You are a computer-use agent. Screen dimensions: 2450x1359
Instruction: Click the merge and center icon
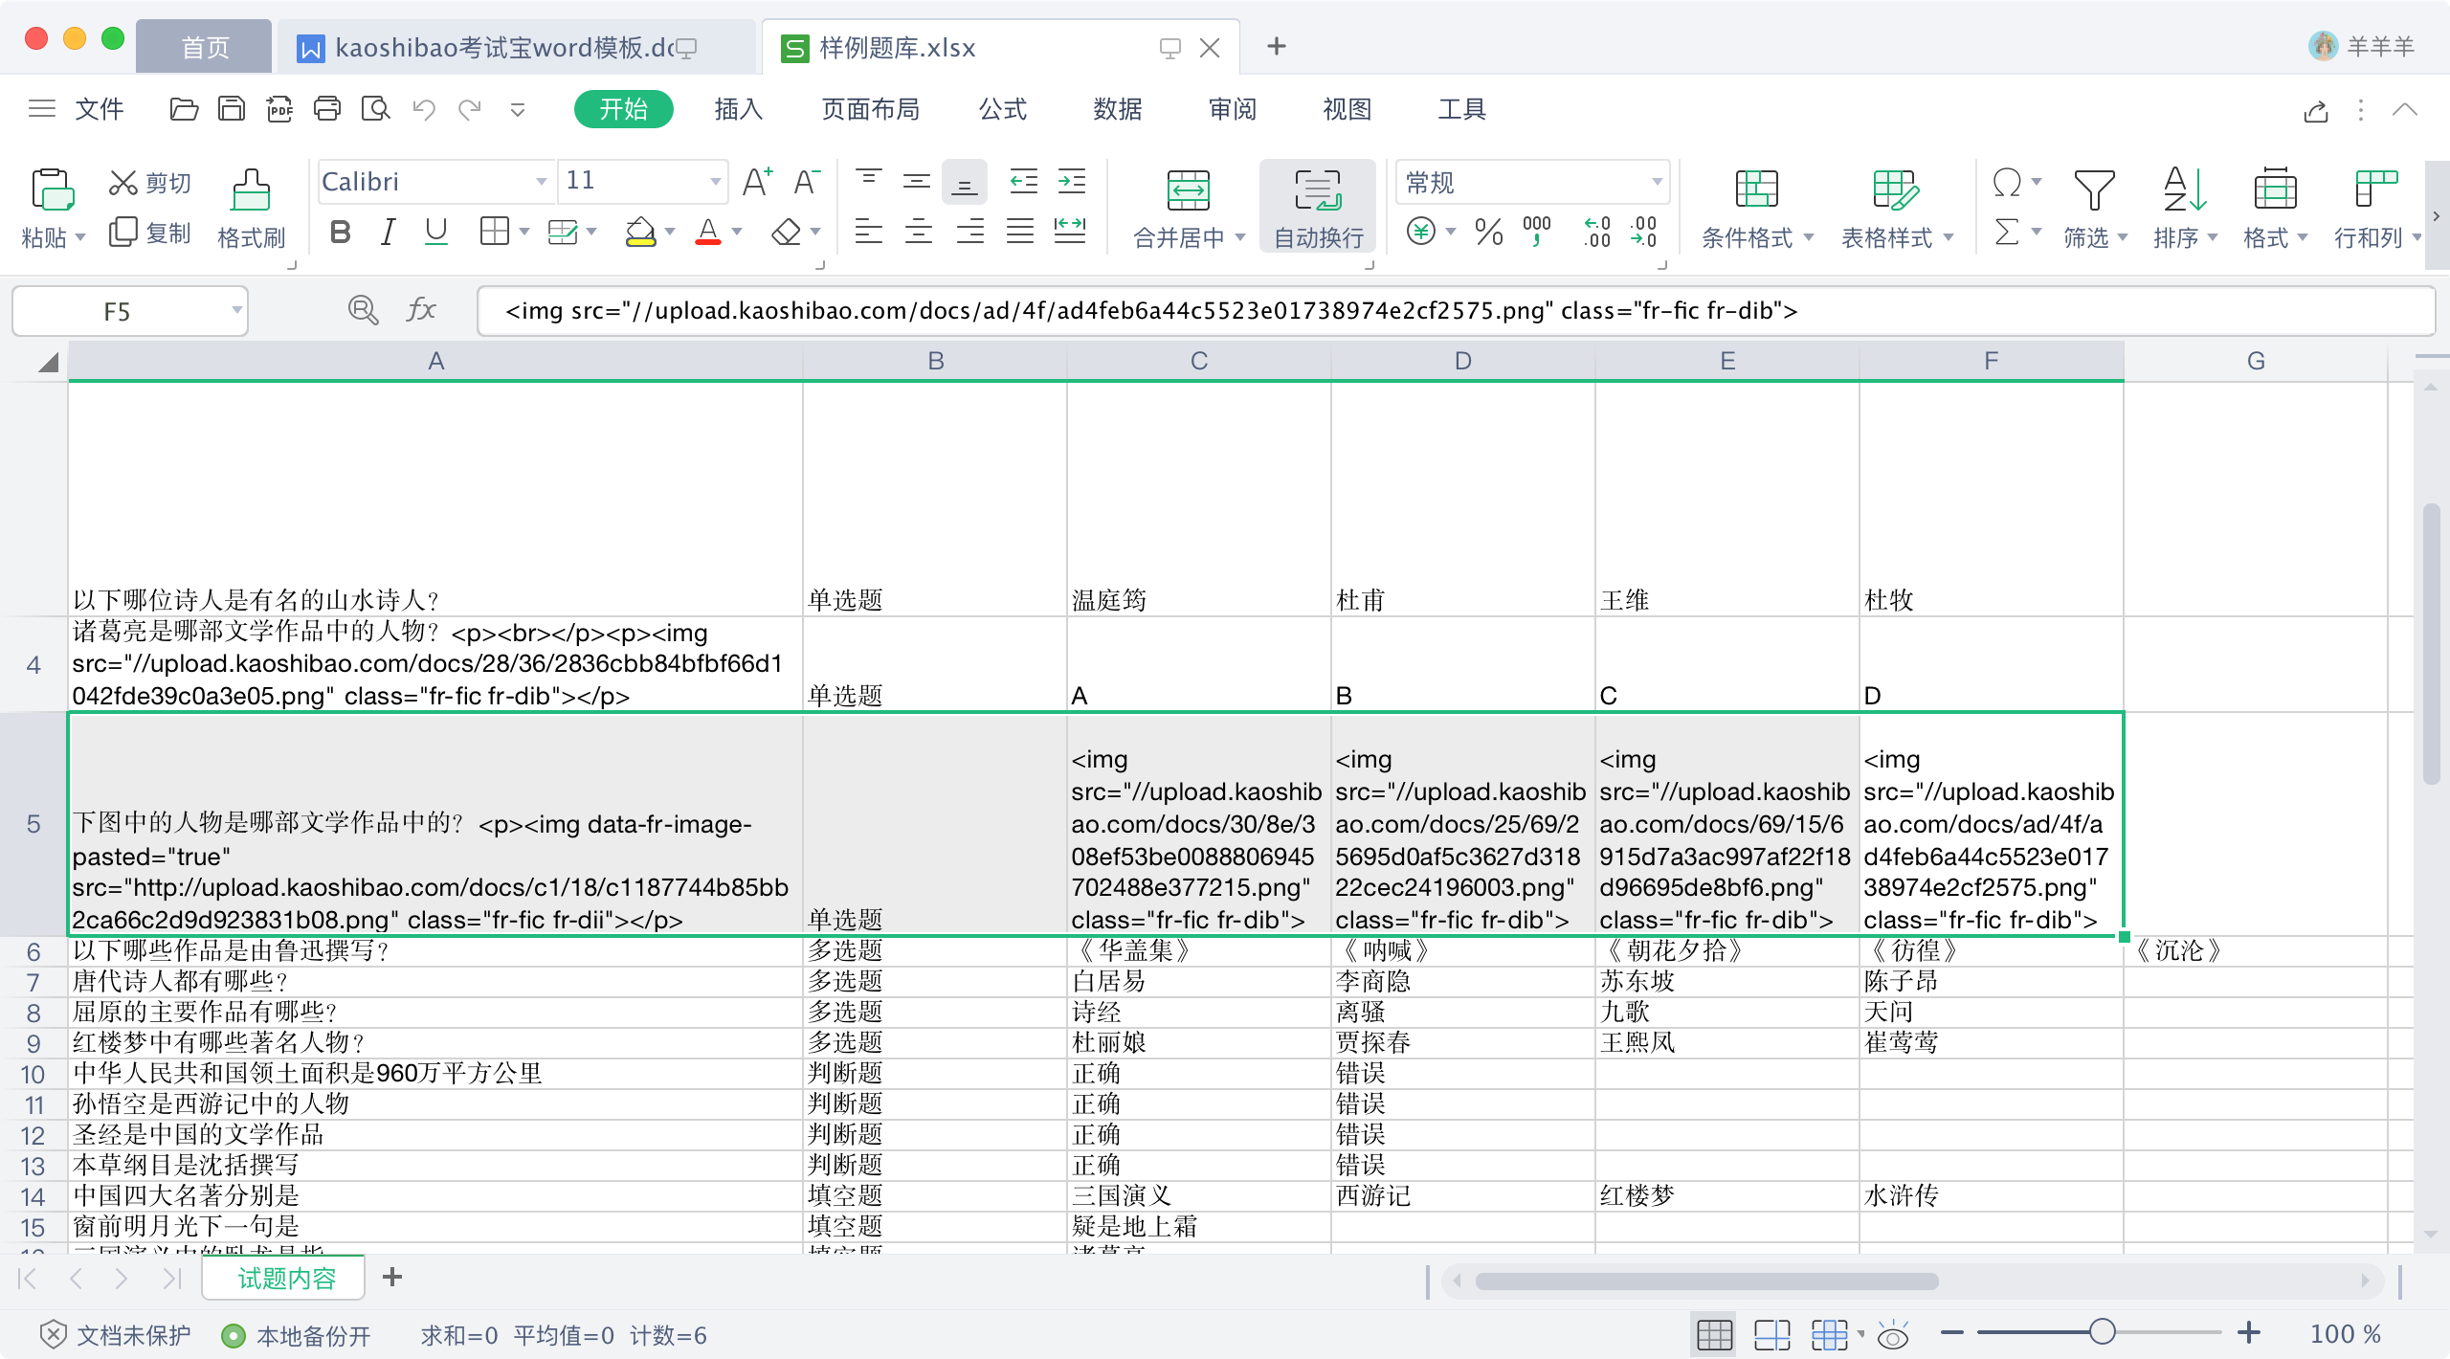[x=1188, y=190]
